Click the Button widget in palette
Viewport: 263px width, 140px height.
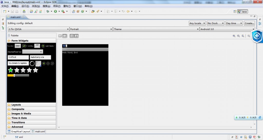click(x=18, y=46)
